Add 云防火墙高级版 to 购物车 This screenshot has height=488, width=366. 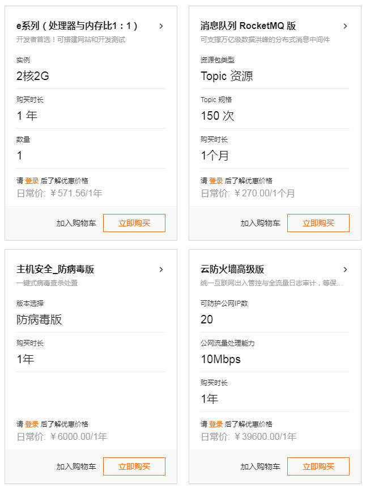coord(261,466)
